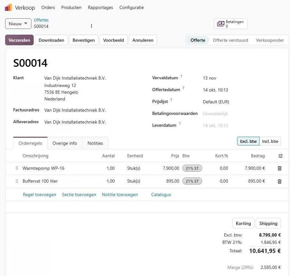Open the Vervaldatum 13 nov date picker

(209, 78)
